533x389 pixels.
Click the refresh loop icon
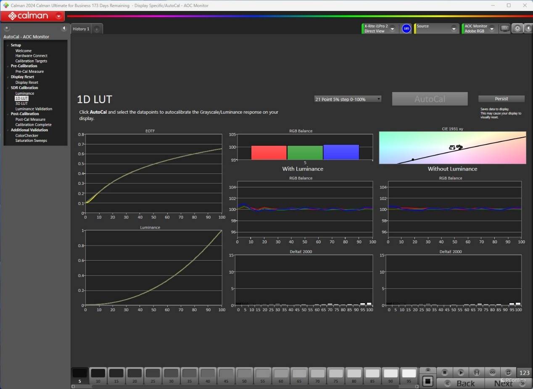click(508, 373)
